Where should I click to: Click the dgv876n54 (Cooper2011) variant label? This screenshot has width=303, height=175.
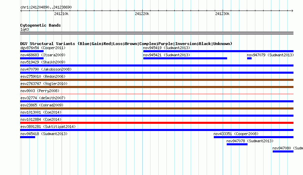coord(43,48)
